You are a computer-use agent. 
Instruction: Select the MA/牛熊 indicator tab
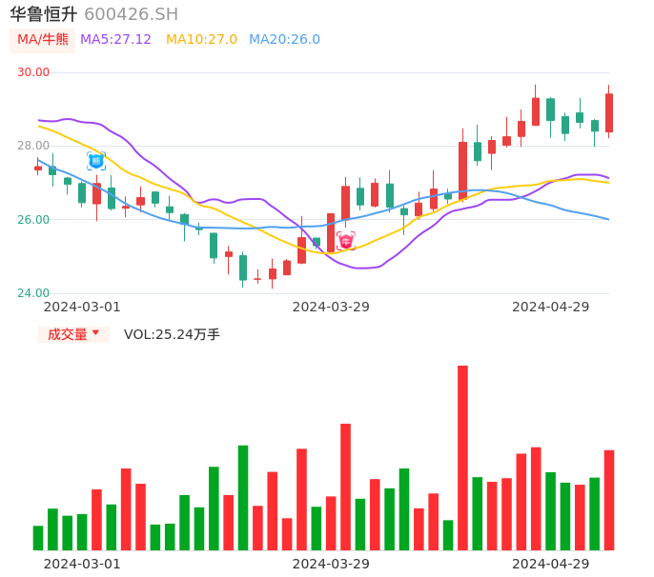coord(43,40)
